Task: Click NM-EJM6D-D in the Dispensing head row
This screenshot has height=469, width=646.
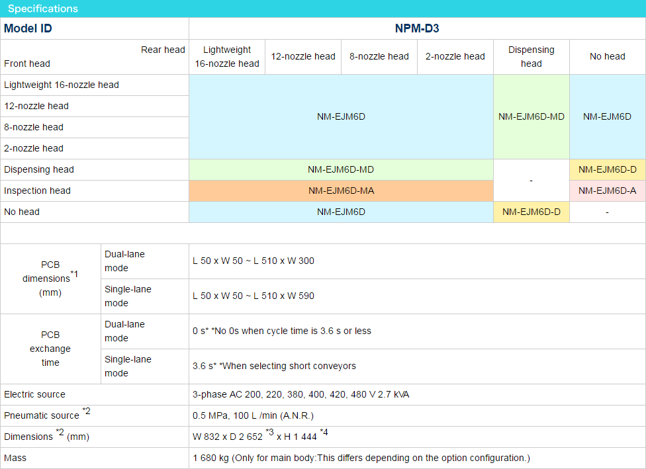Action: (x=607, y=169)
